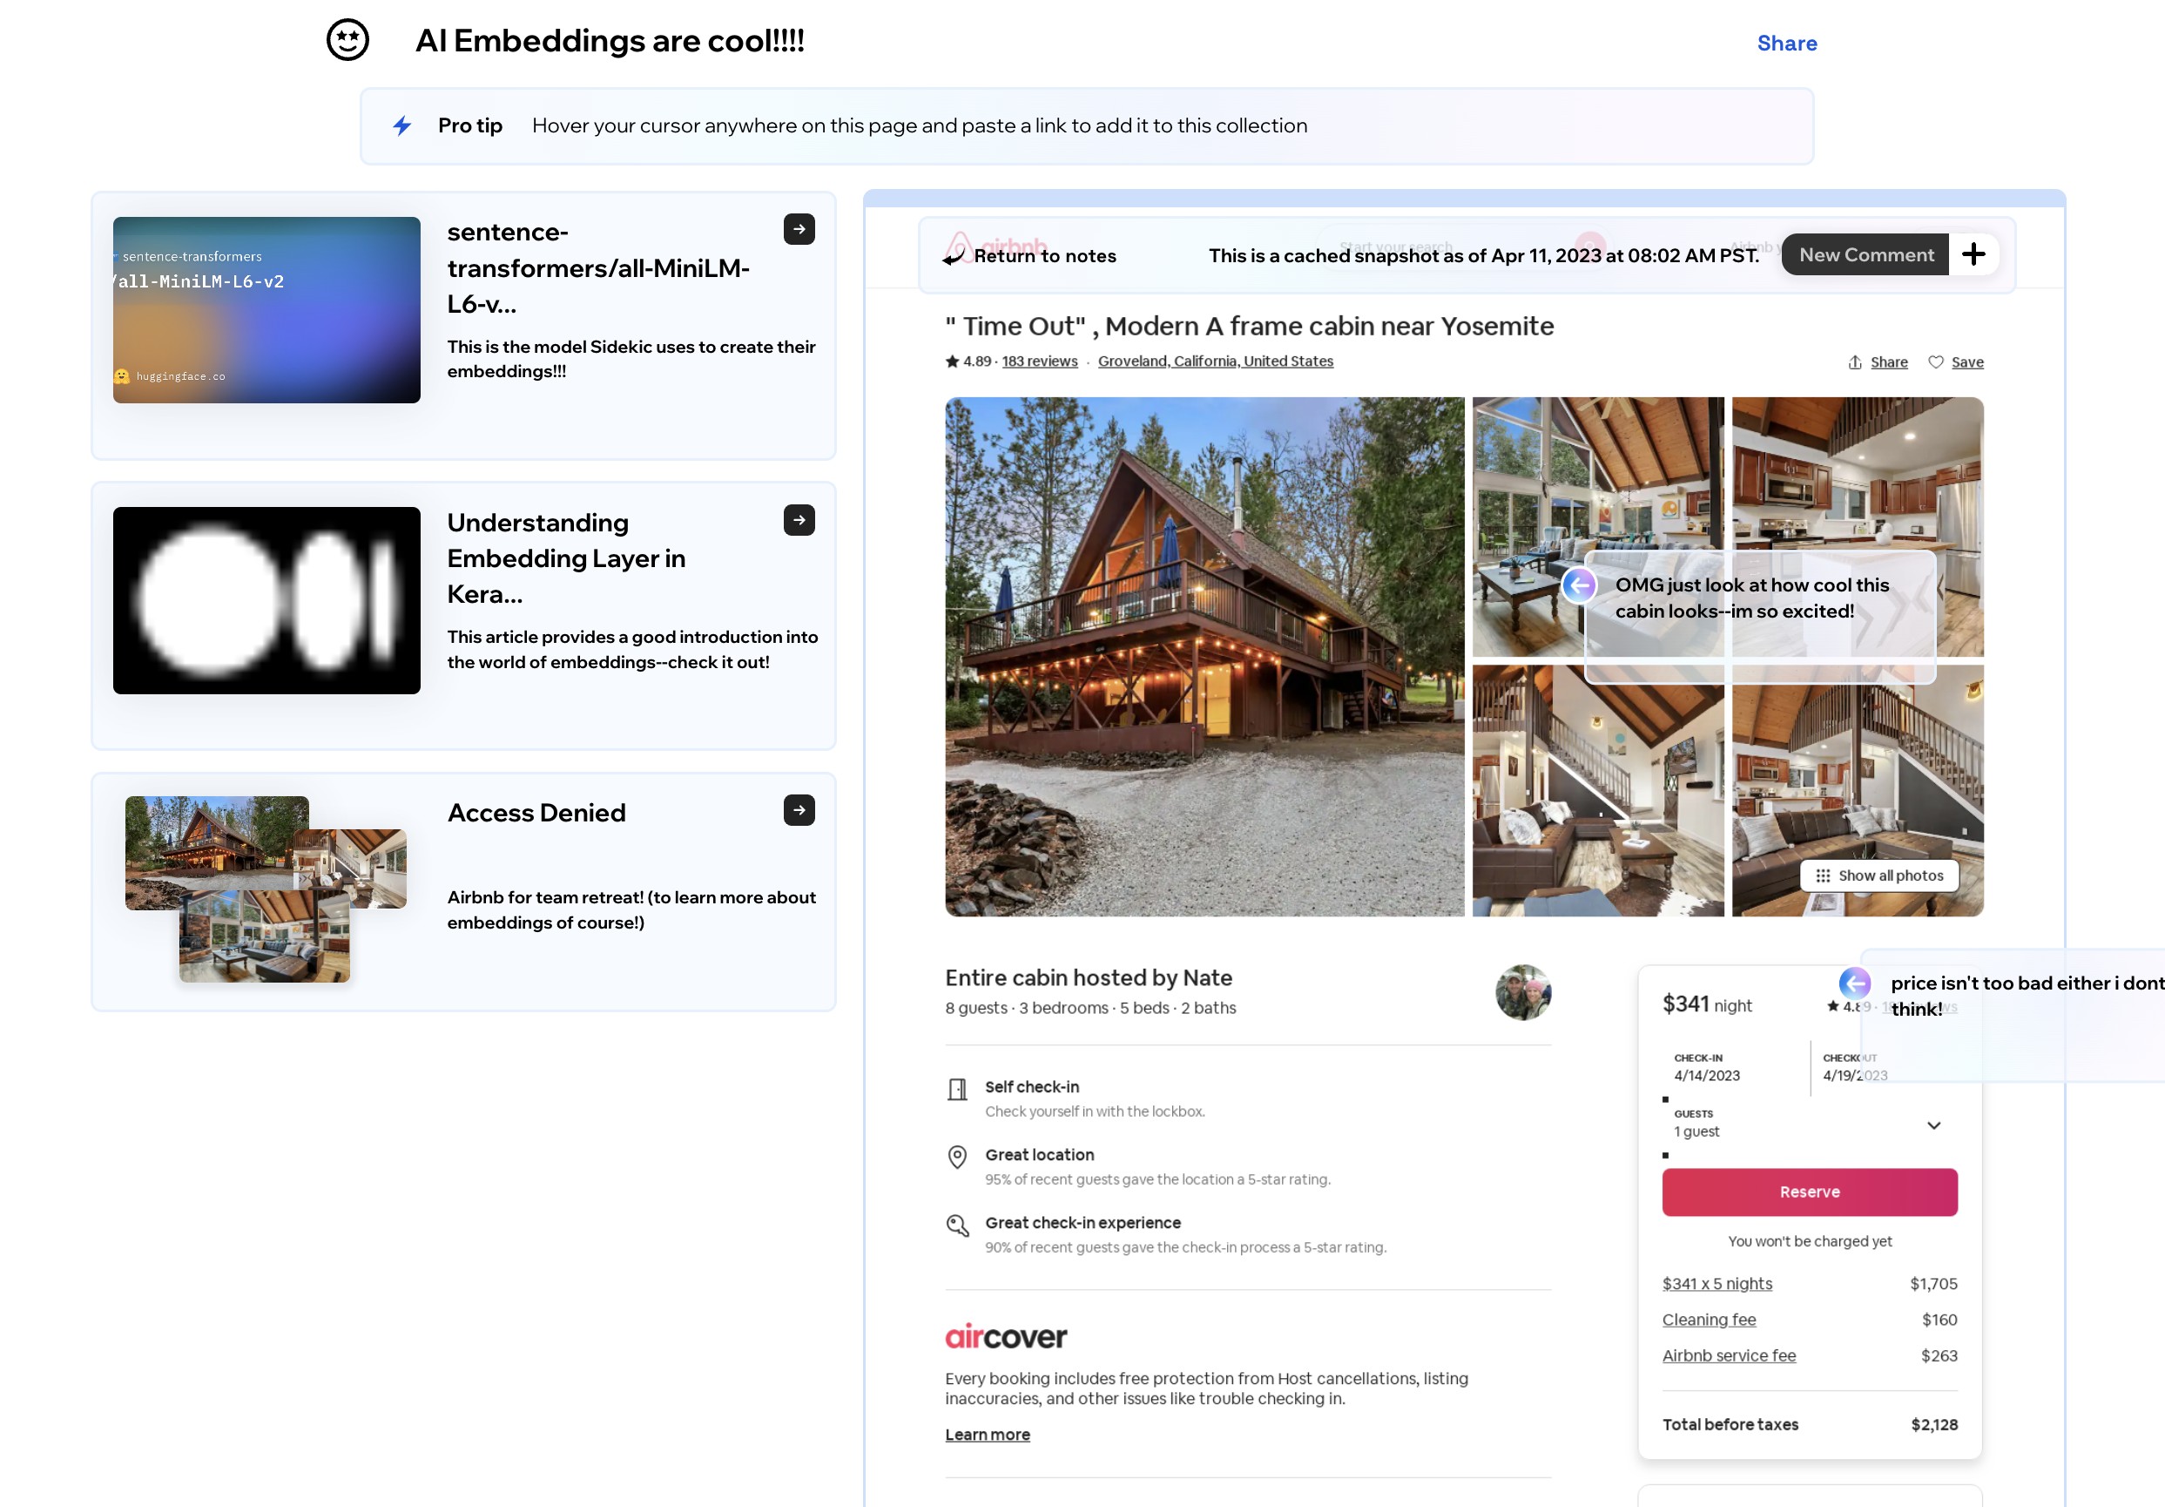Click the back arrow on cabin comment
This screenshot has height=1507, width=2165.
(x=1580, y=585)
